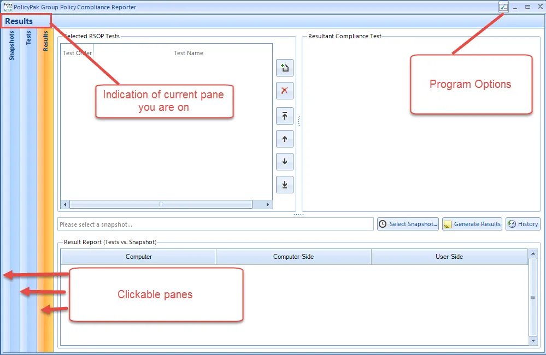Open Program Options checkmark icon in title bar
The width and height of the screenshot is (546, 355).
tap(503, 7)
